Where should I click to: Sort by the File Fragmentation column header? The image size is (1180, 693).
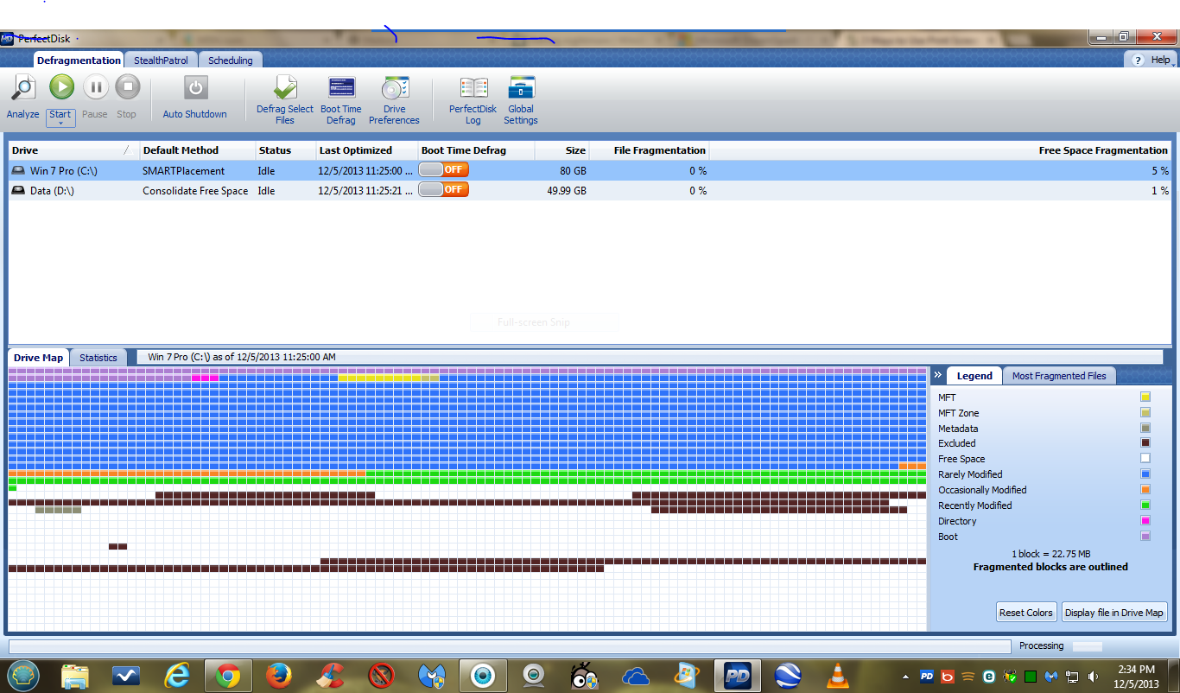coord(650,150)
